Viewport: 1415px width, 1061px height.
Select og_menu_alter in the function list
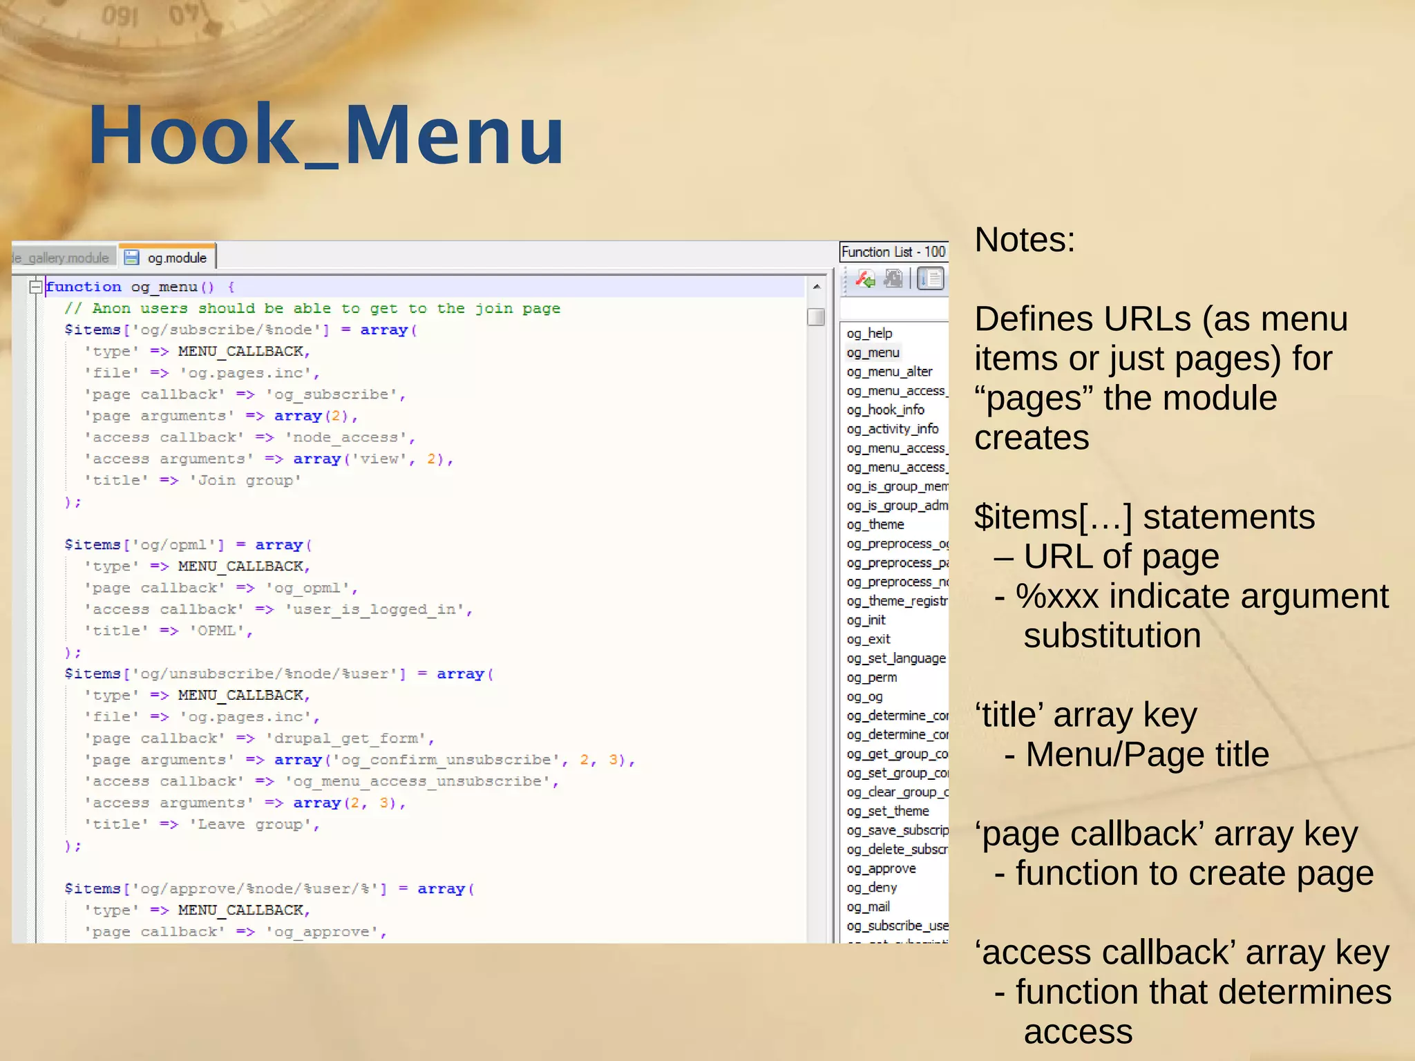tap(889, 372)
